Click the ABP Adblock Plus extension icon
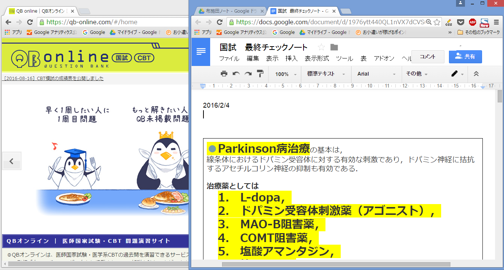Viewport: 504px width, 270px height. point(472,22)
